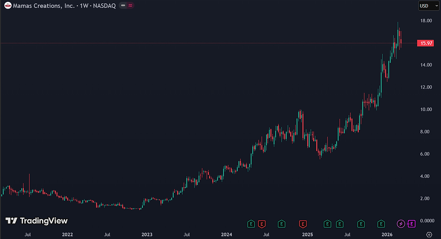Click the red earnings marker before Jul 2024

tap(262, 224)
